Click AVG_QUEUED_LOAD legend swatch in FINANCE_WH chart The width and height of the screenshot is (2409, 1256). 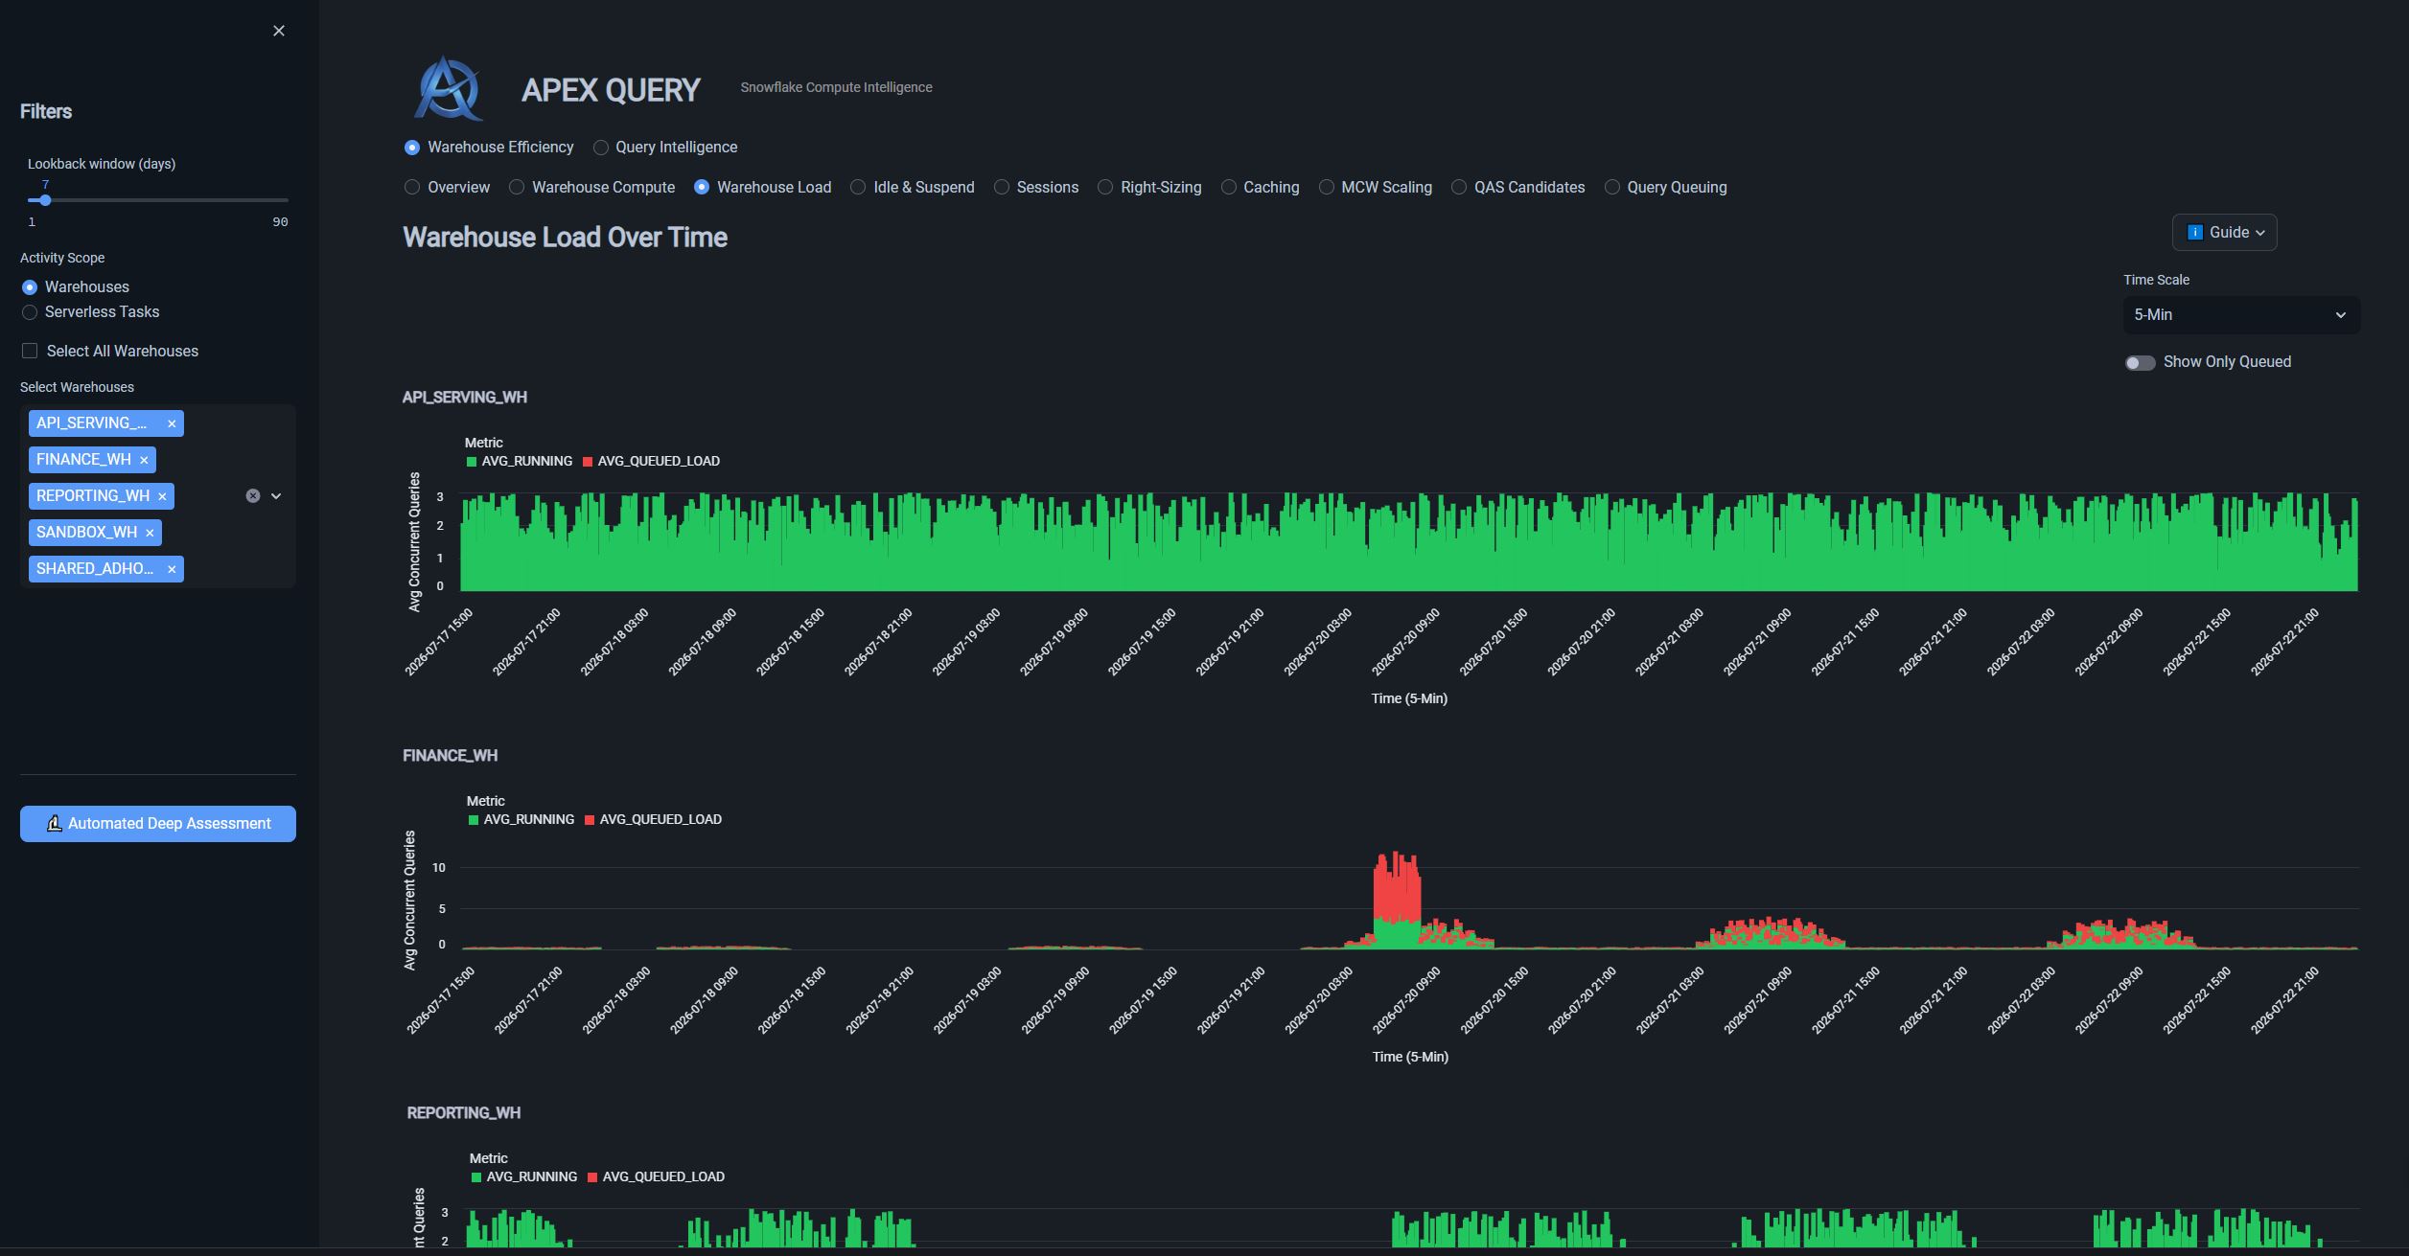(x=590, y=820)
